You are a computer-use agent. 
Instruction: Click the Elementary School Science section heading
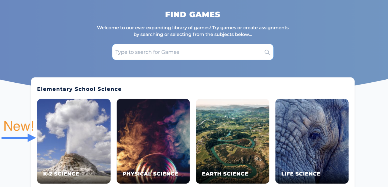point(79,89)
